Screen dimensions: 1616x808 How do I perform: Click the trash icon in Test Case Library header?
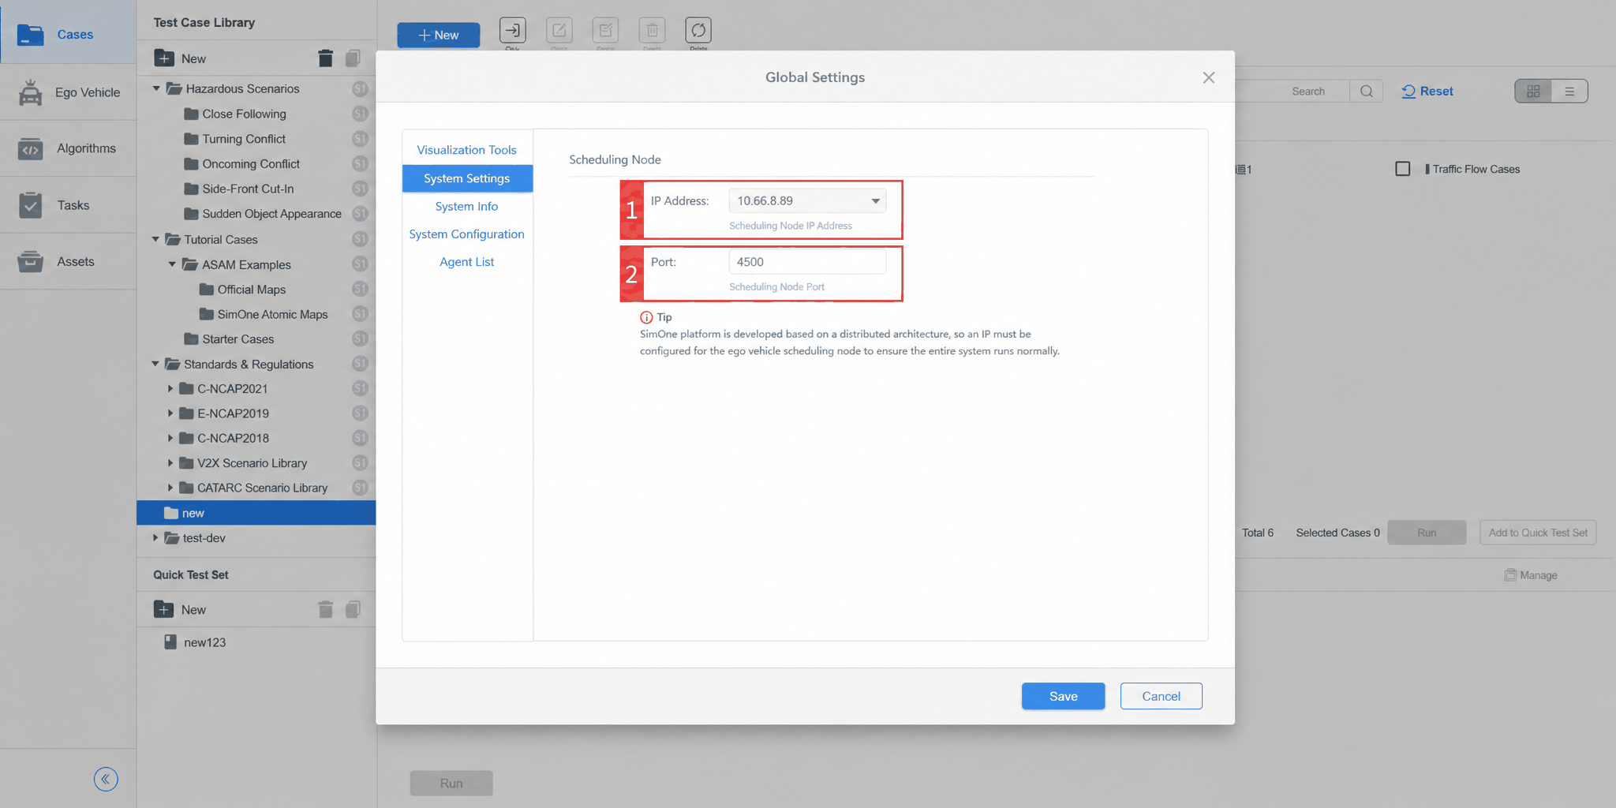[325, 58]
